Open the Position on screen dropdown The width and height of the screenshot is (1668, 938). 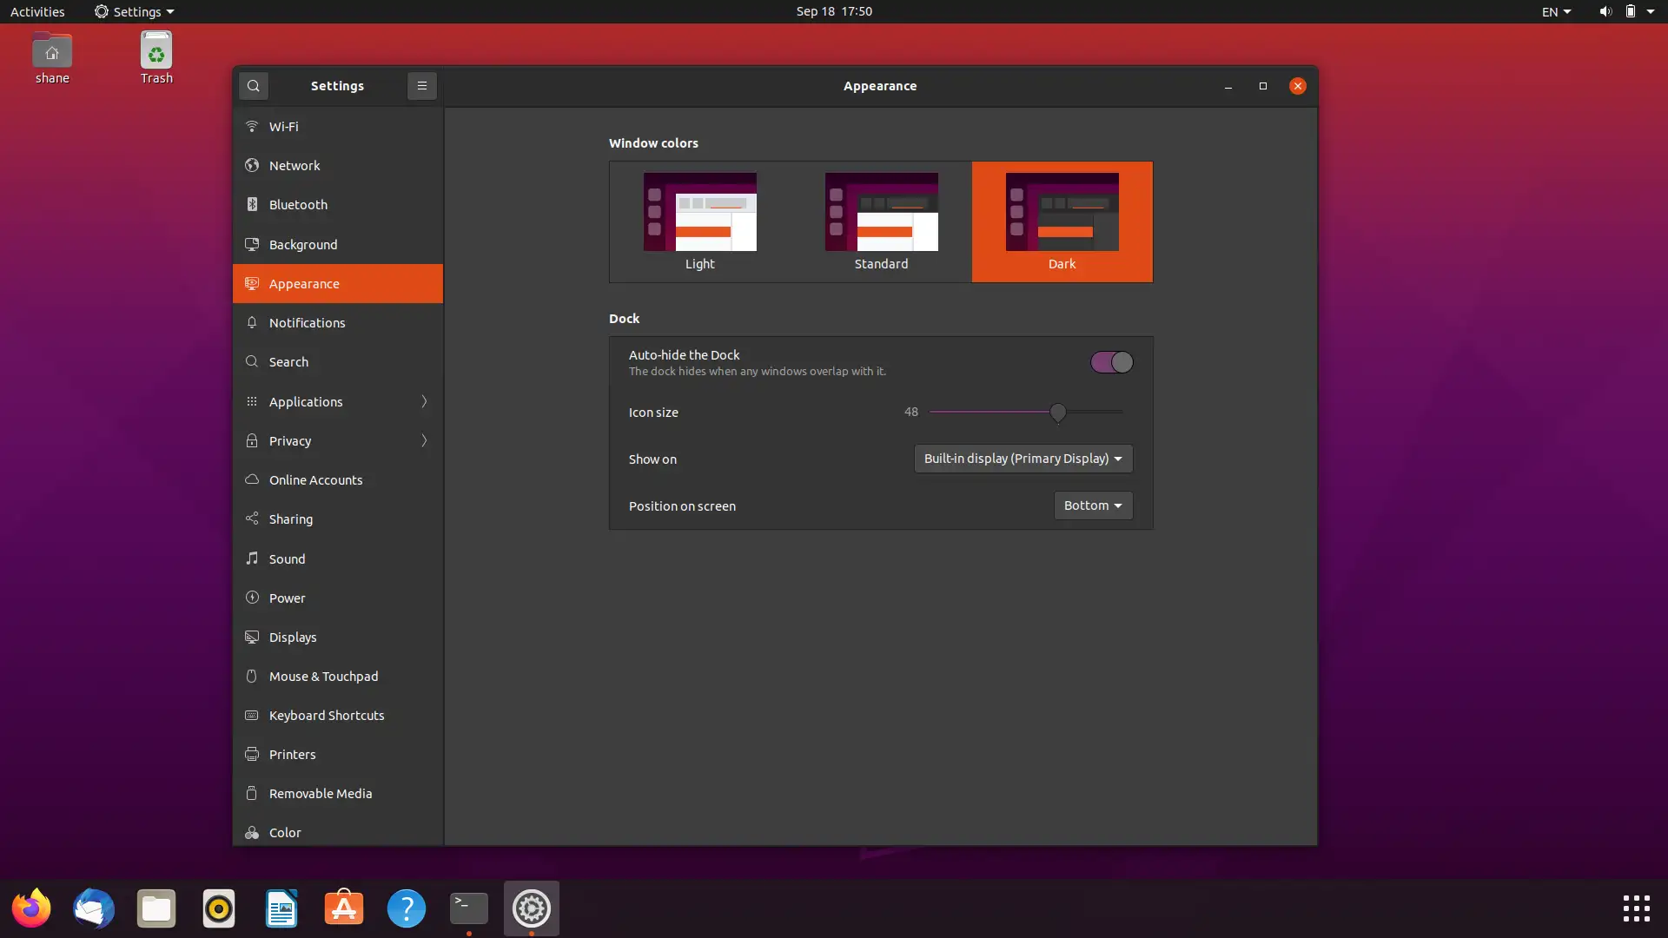pos(1092,505)
